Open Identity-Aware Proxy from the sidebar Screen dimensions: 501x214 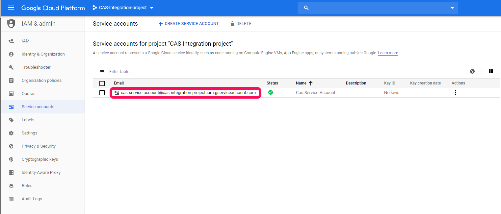coord(41,172)
